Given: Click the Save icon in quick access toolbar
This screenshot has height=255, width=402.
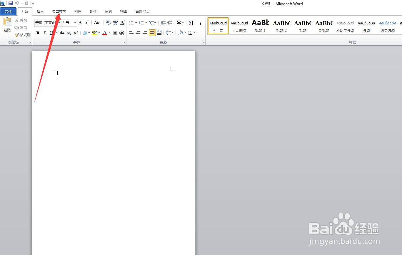Looking at the screenshot, I should pos(11,3).
